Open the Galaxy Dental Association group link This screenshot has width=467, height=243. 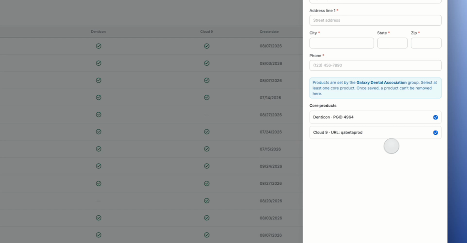click(381, 82)
